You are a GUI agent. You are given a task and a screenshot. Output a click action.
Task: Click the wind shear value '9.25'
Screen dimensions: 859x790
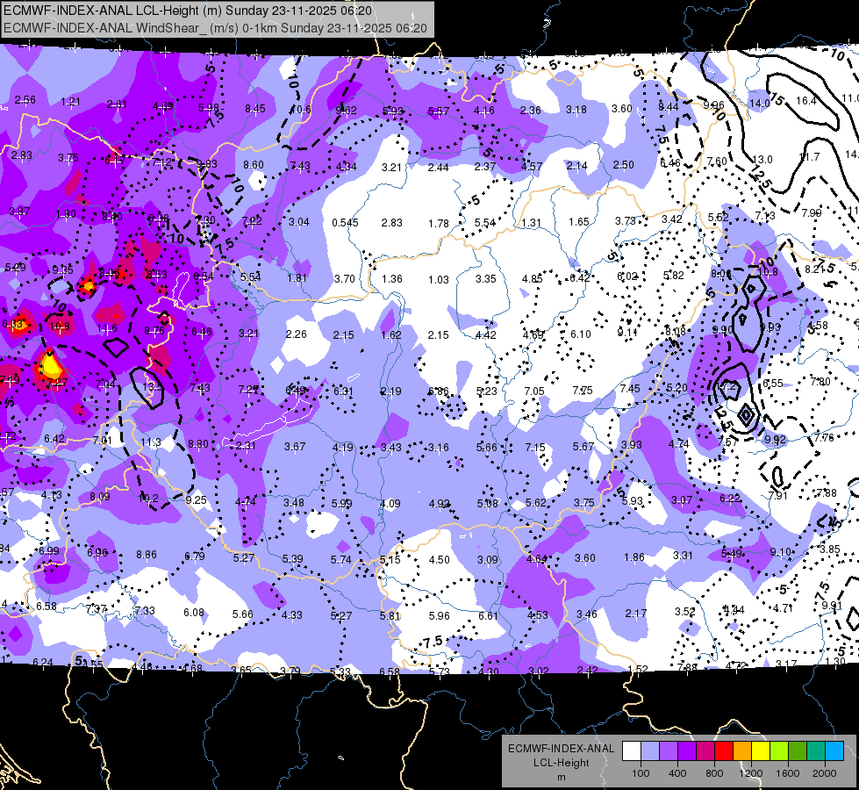click(x=197, y=499)
